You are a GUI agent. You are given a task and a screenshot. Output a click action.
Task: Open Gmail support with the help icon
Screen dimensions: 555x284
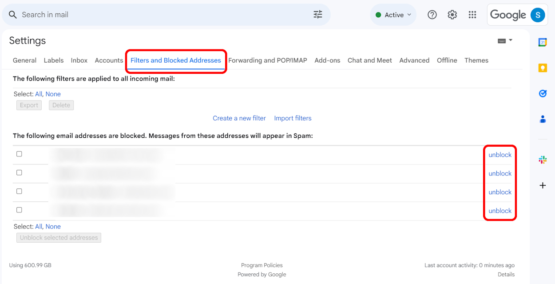[432, 14]
